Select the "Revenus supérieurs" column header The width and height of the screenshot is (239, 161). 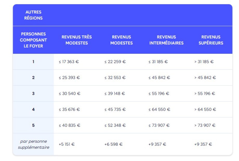(211, 40)
